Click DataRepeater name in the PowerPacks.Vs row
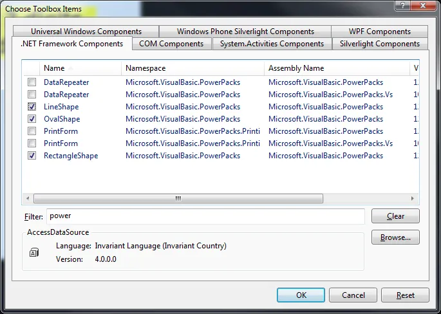441x314 pixels. (66, 95)
